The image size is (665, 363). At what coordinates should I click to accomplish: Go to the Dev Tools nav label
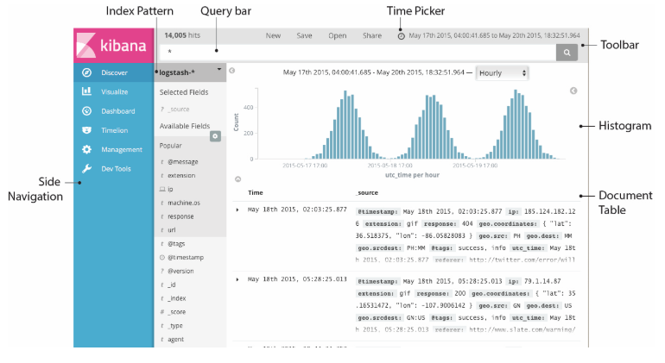[x=116, y=169]
